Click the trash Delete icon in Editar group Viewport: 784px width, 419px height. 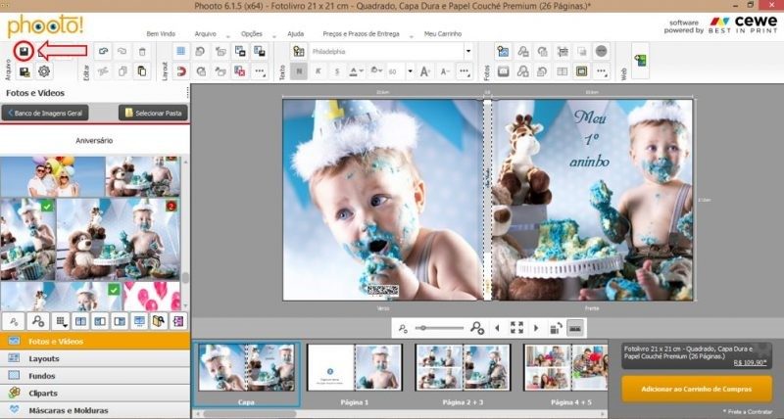[x=142, y=51]
